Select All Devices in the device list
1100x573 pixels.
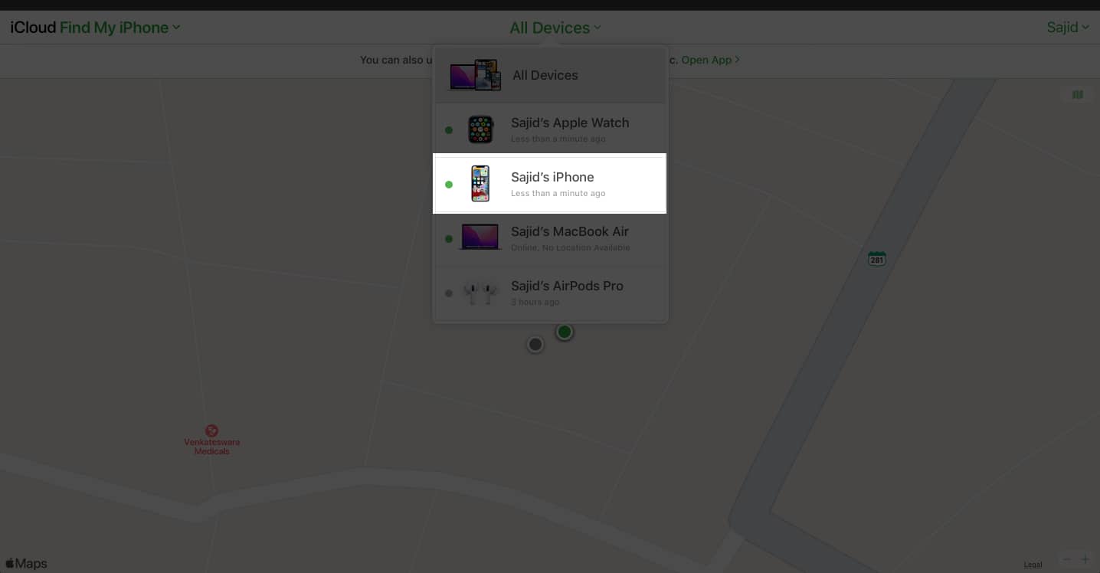550,75
